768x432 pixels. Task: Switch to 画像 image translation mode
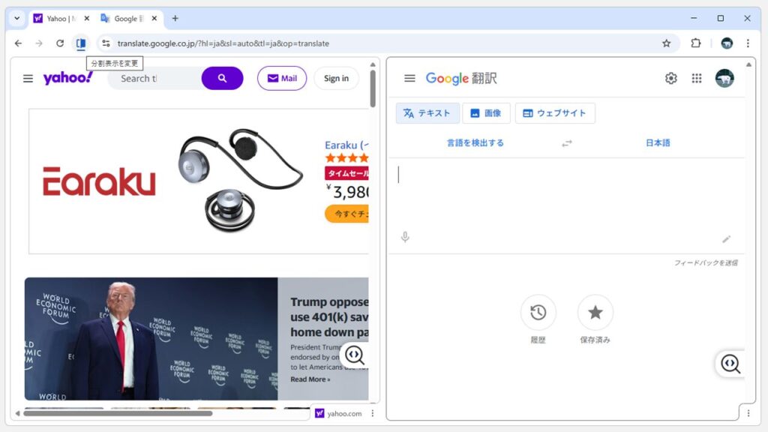486,112
